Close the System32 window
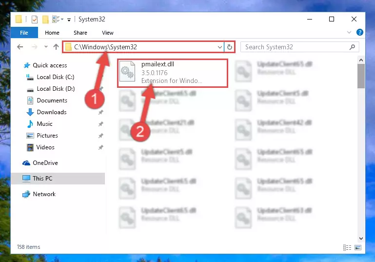 pyautogui.click(x=354, y=19)
